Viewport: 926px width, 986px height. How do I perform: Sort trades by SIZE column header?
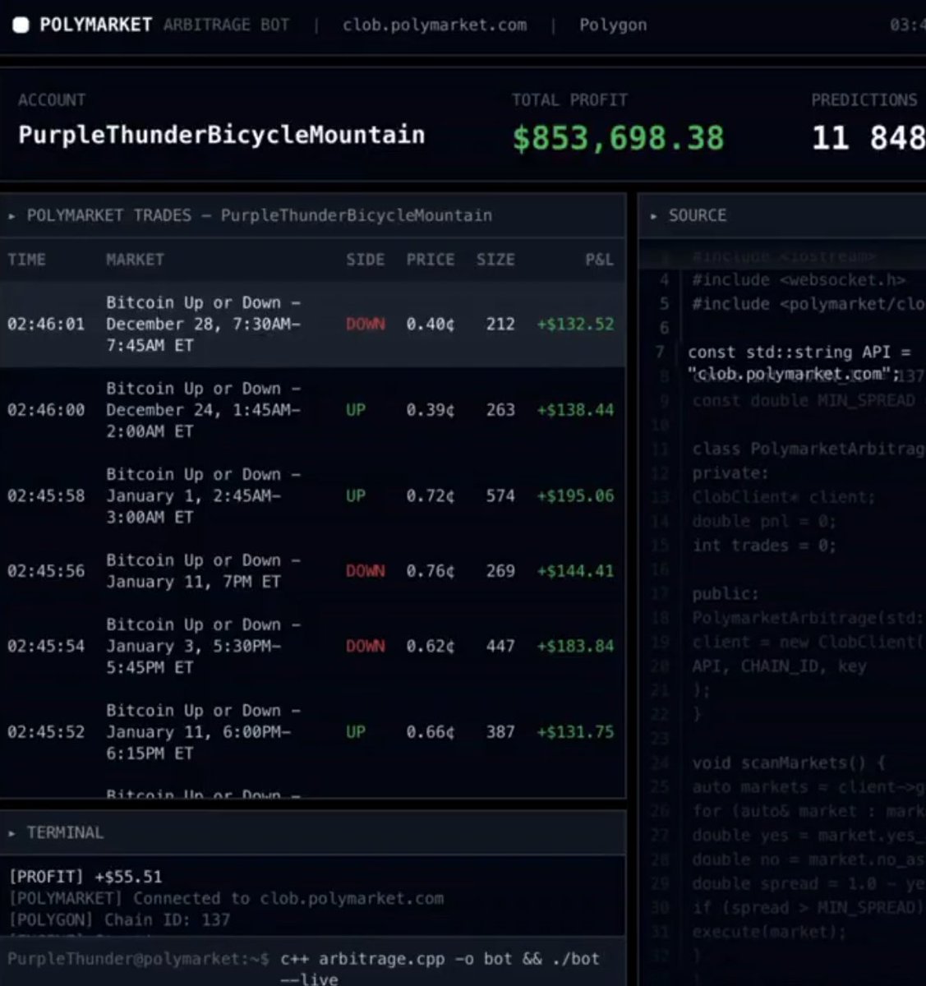point(495,260)
